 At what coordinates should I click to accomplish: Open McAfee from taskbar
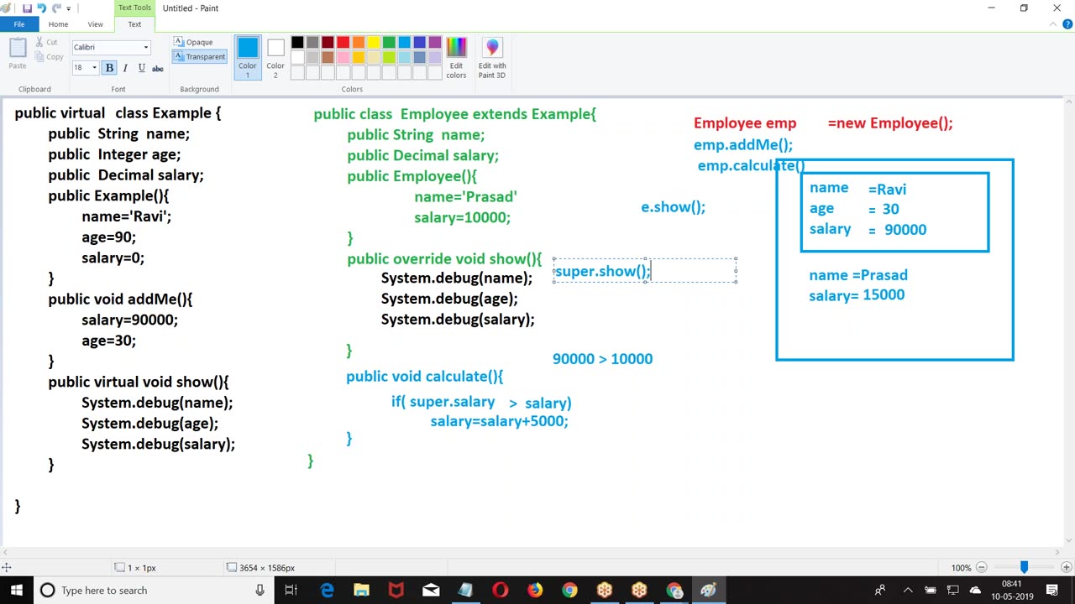396,591
